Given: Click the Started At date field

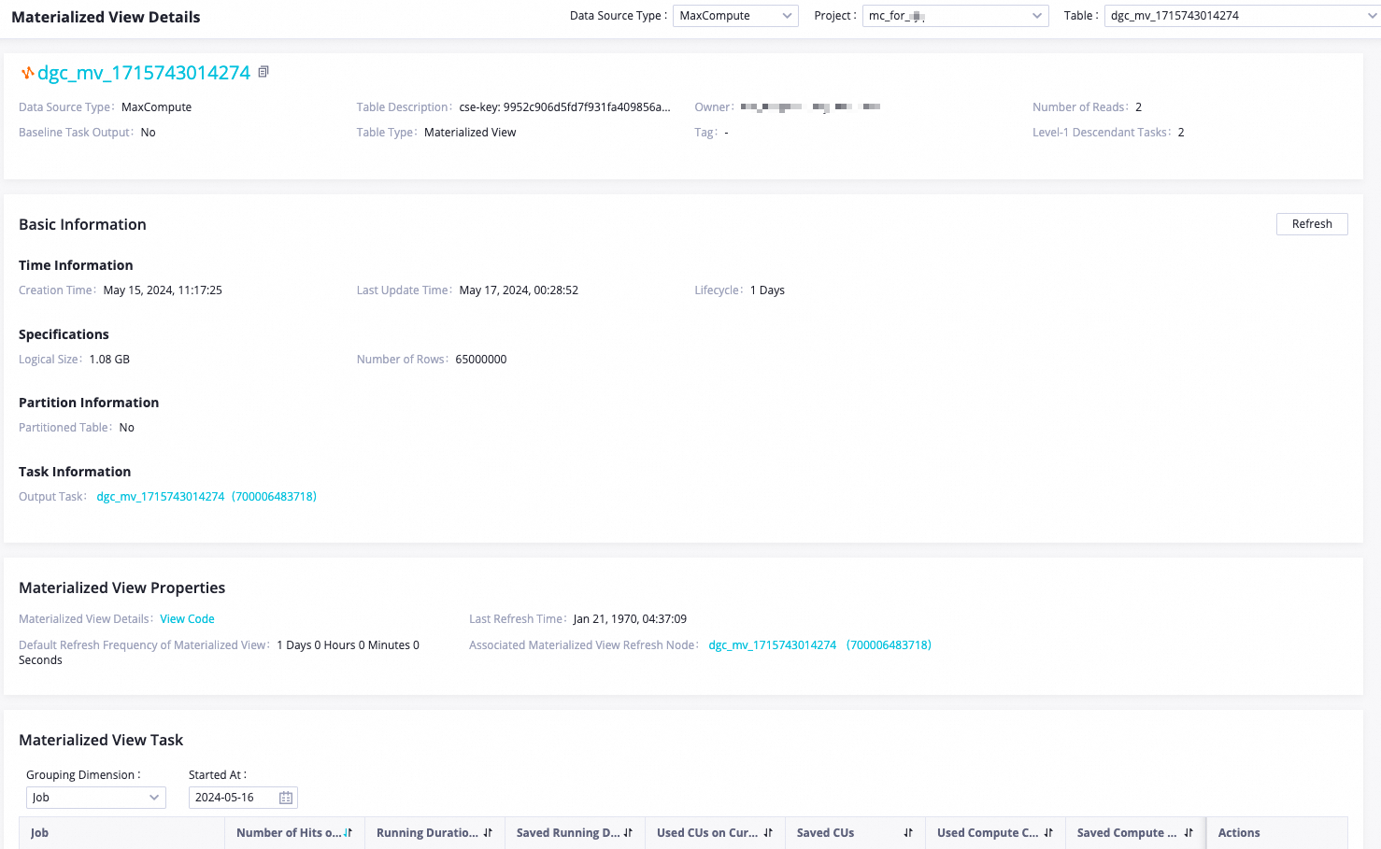Looking at the screenshot, I should [x=243, y=798].
